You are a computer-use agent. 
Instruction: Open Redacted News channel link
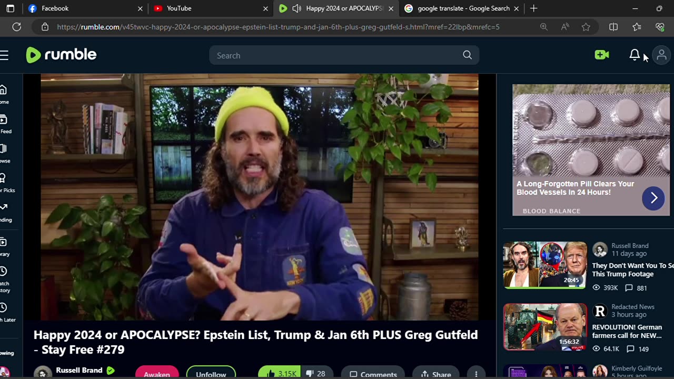pos(633,307)
